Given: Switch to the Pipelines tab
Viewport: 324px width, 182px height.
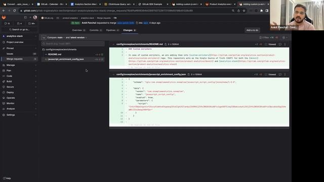Looking at the screenshot, I should click(112, 30).
